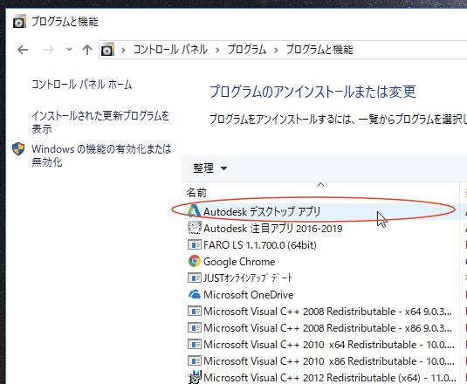This screenshot has width=467, height=384.
Task: Click the address bar control panel icon
Action: click(107, 50)
